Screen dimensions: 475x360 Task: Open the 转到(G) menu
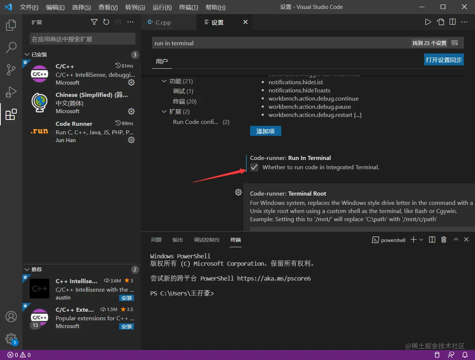tap(135, 7)
